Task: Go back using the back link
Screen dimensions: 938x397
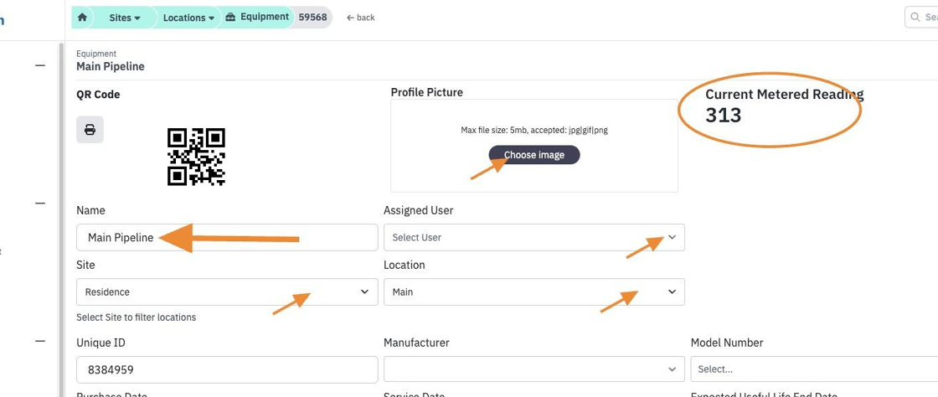Action: [361, 18]
